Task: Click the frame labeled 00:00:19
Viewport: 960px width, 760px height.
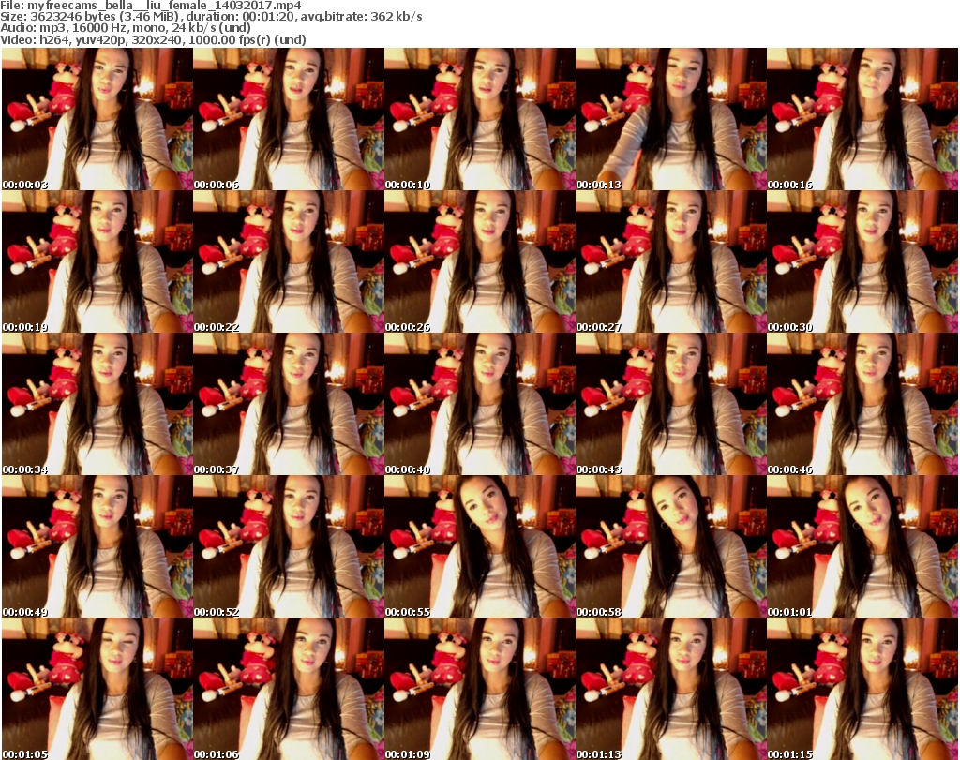Action: 97,261
